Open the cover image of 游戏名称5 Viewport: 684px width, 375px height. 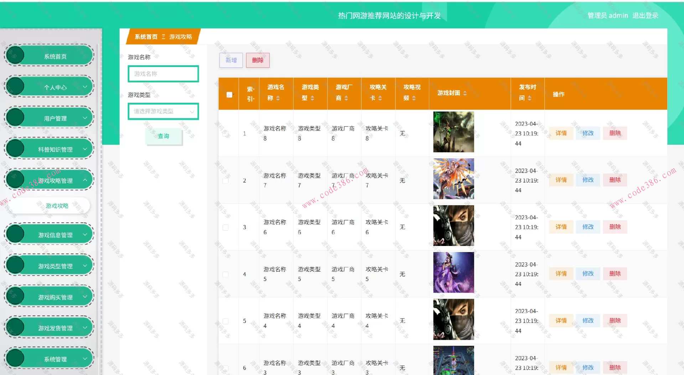pos(454,272)
